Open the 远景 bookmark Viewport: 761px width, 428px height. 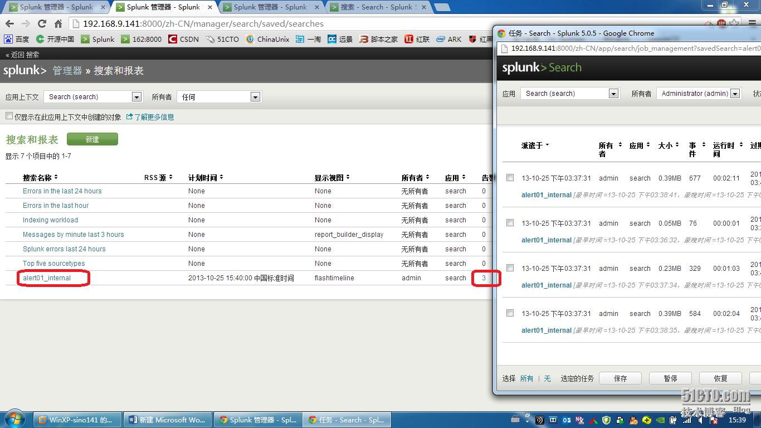click(340, 39)
